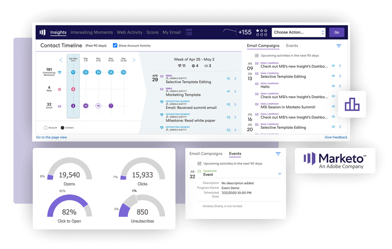The image size is (392, 249).
Task: Preview Selective Template Editing email with eye icon
Action: [228, 79]
